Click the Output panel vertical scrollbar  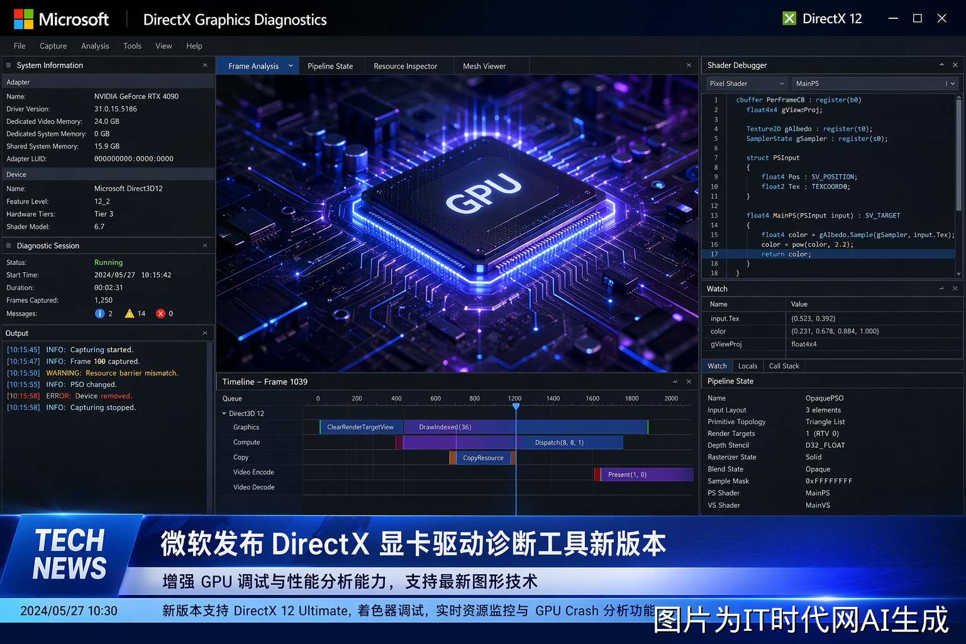click(209, 427)
